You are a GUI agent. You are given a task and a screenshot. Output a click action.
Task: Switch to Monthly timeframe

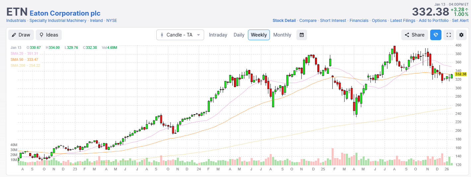(x=282, y=35)
